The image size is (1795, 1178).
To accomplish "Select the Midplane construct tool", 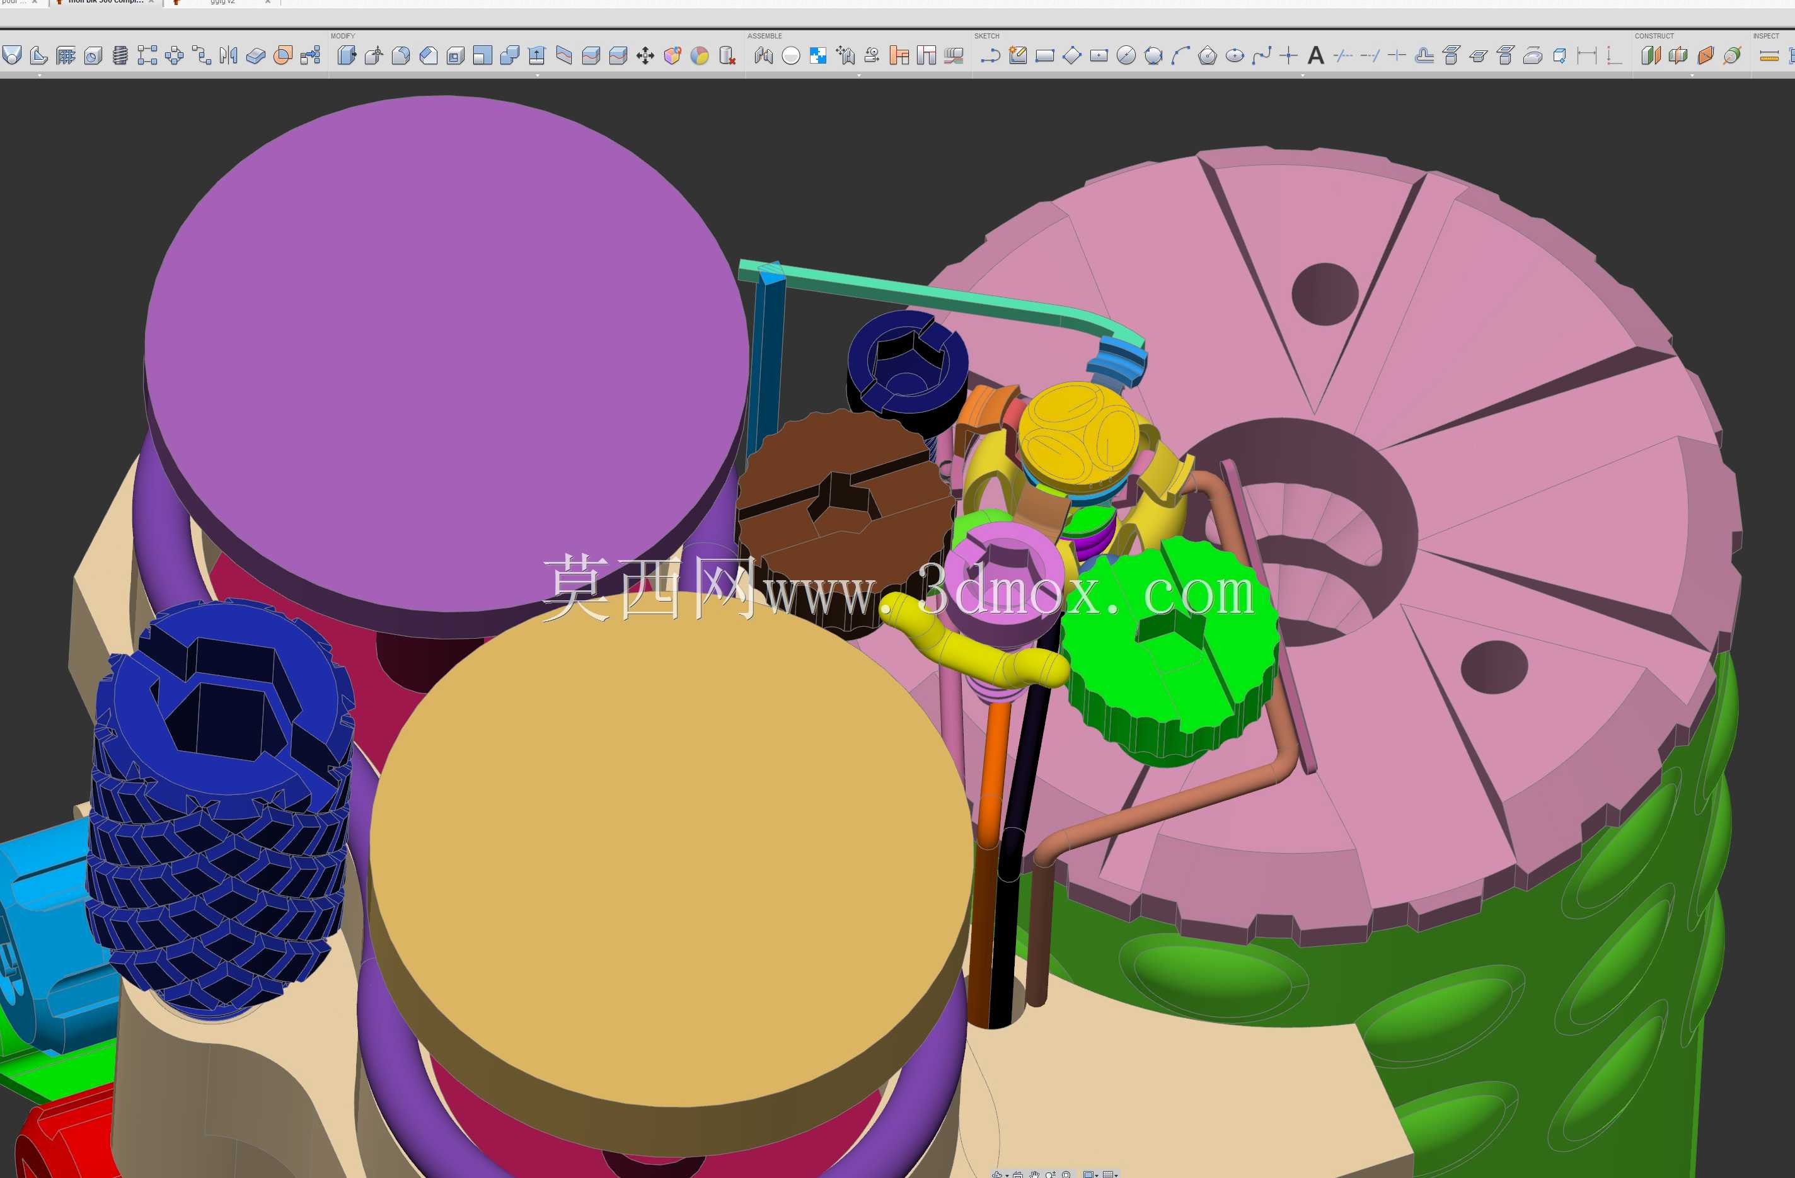I will [1678, 55].
